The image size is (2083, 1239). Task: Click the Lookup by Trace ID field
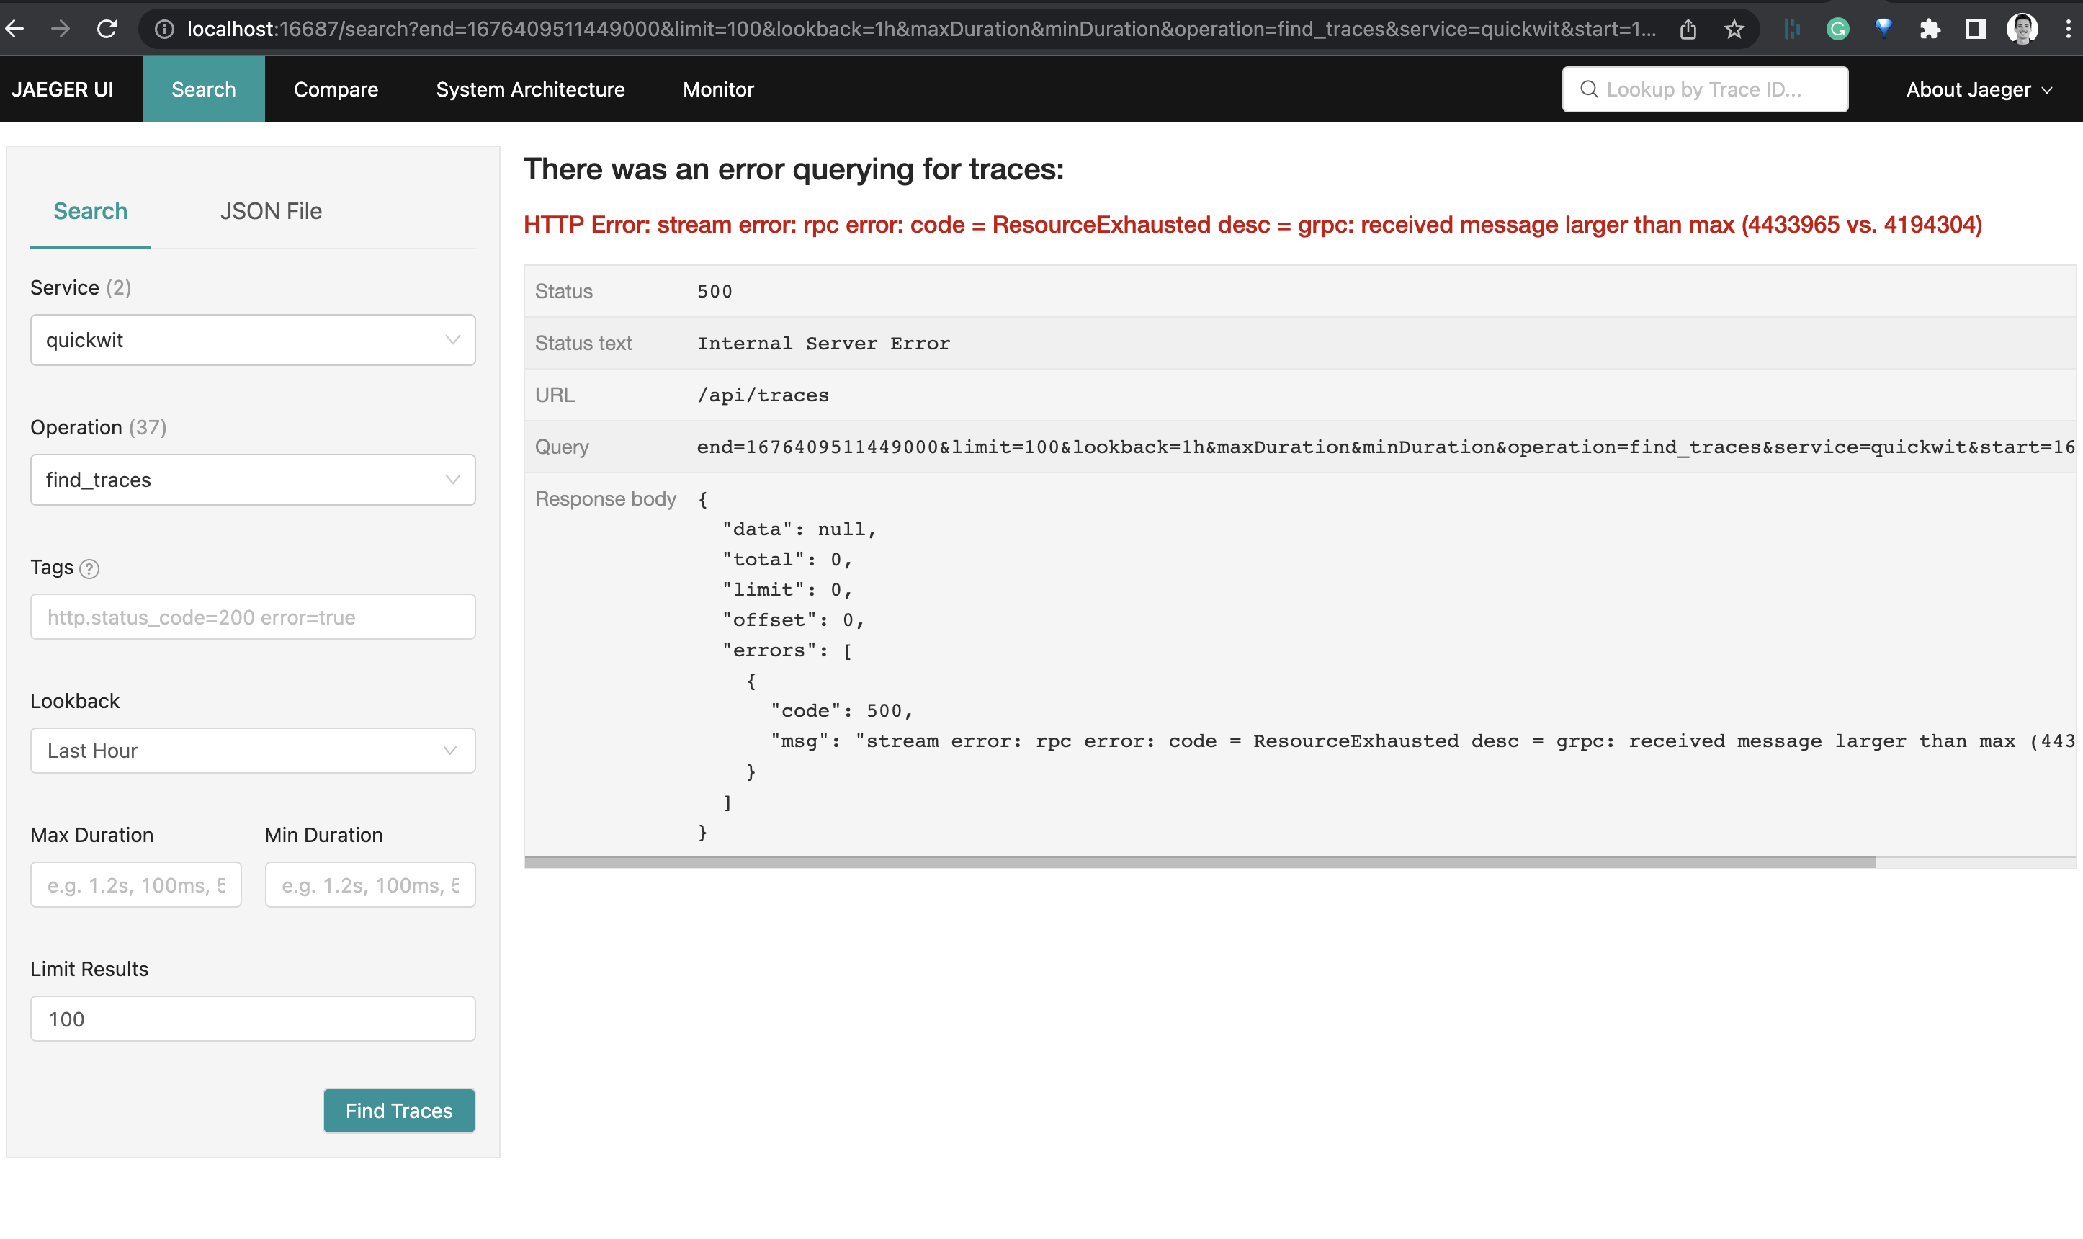click(1705, 89)
